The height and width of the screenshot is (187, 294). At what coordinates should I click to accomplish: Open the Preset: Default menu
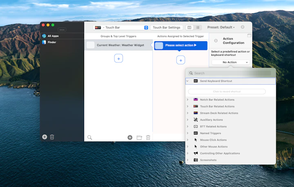(x=221, y=27)
